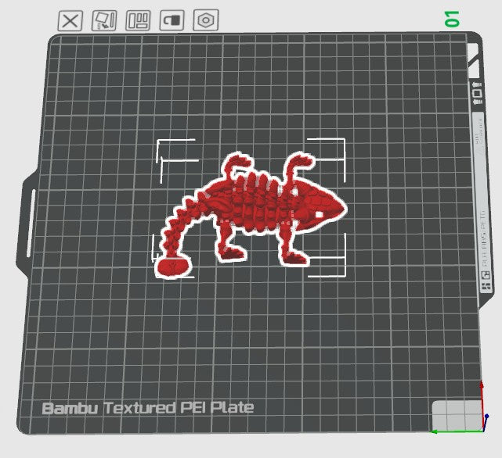Click the chameleon model's head

321,205
